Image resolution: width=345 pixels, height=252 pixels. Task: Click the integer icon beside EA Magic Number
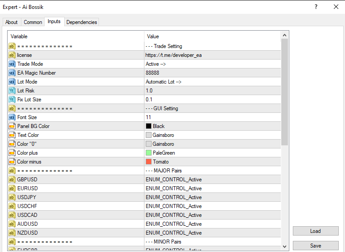(x=12, y=73)
